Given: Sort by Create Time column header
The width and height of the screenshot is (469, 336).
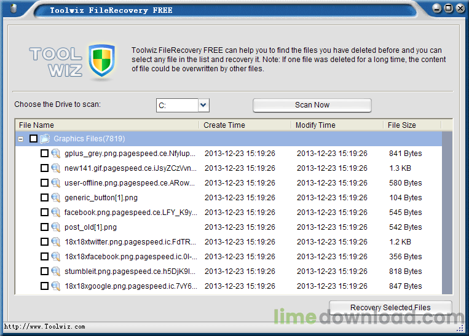Looking at the screenshot, I should (x=245, y=125).
